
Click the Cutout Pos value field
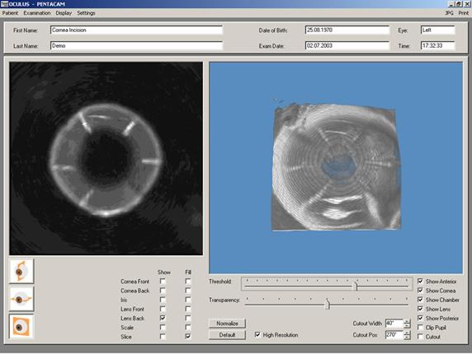[x=394, y=335]
